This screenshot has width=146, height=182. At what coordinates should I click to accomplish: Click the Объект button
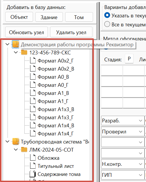coord(19,17)
